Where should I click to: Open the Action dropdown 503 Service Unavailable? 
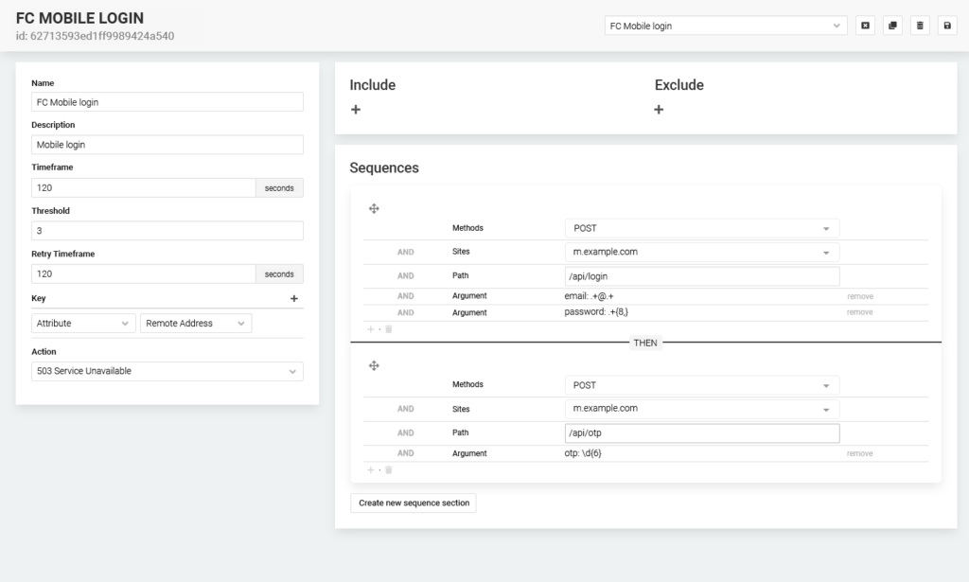(x=167, y=371)
